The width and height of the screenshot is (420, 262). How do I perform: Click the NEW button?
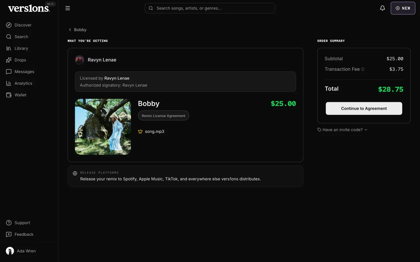403,8
